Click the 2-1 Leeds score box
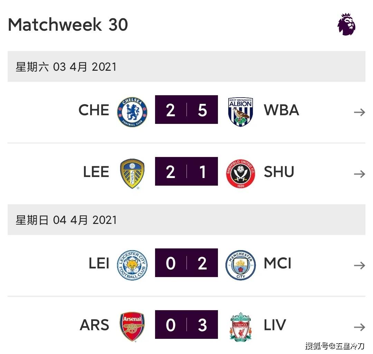Image resolution: width=373 pixels, height=354 pixels. tap(186, 171)
